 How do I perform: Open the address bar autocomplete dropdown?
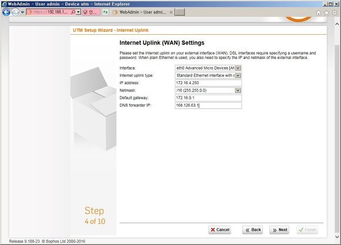[79, 12]
